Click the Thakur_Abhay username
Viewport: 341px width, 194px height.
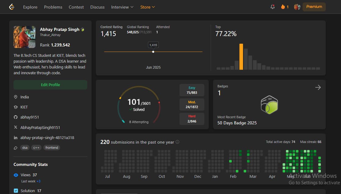[x=50, y=35]
